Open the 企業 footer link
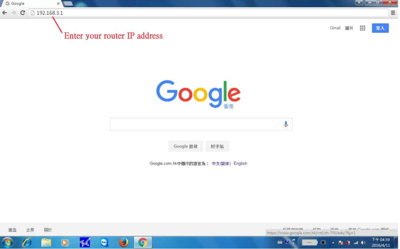The height and width of the screenshot is (249, 400). coord(30,230)
